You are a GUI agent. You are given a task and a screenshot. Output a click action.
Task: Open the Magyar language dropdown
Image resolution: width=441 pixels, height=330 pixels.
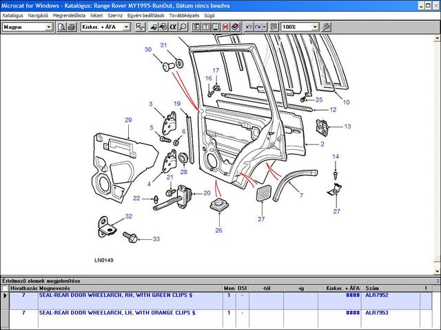click(x=49, y=27)
